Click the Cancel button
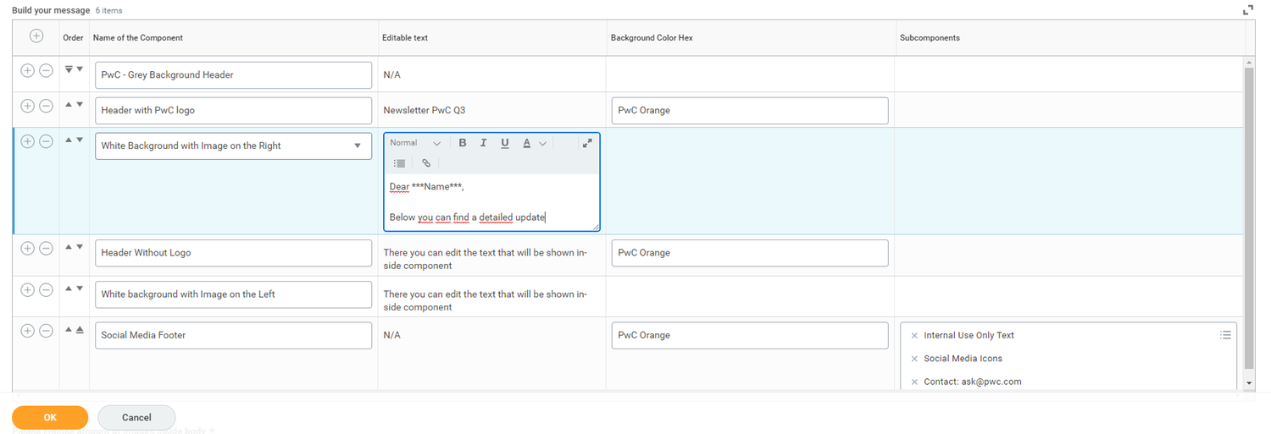This screenshot has width=1271, height=434. pos(136,417)
